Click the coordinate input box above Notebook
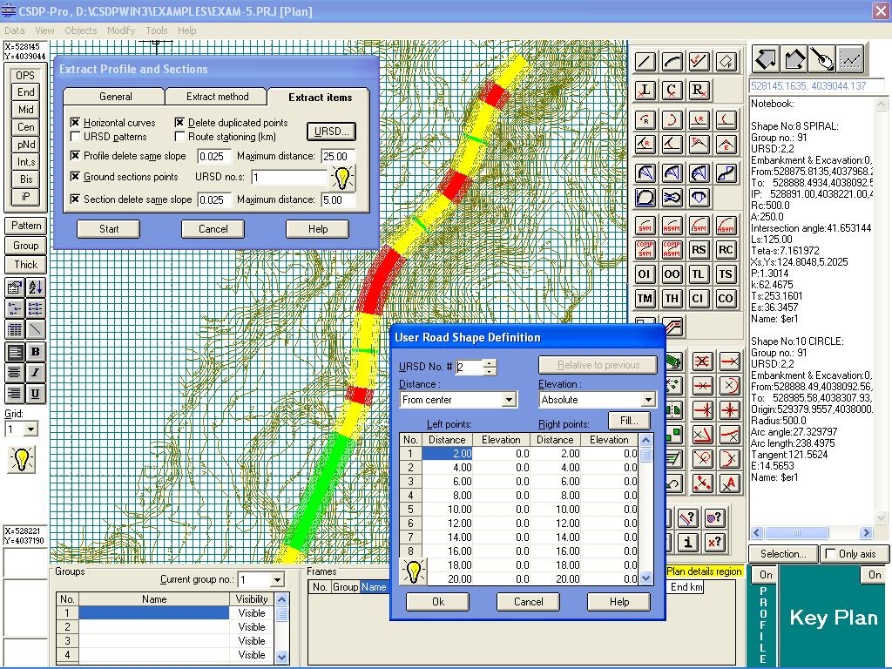 pos(817,86)
